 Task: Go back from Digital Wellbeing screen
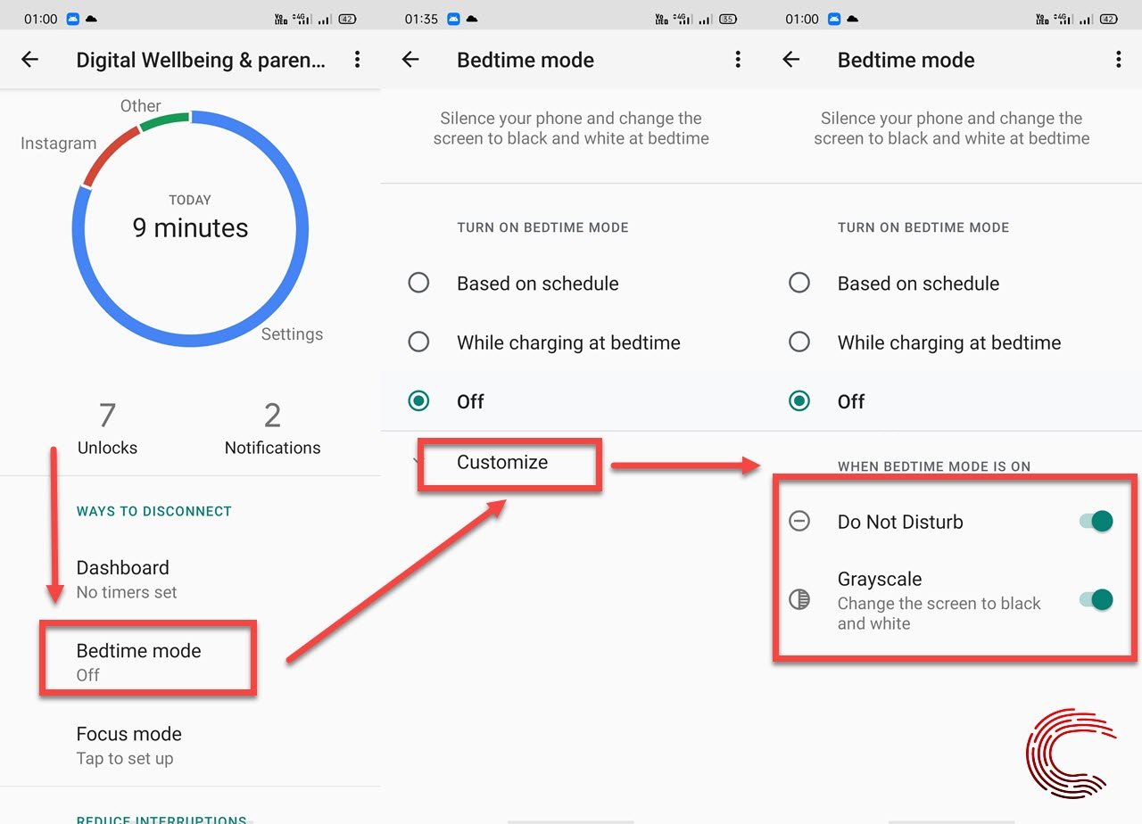[30, 60]
